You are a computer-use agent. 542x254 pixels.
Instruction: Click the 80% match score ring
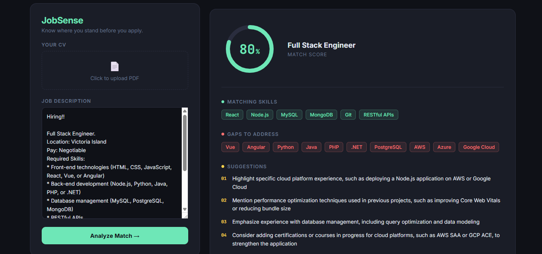[249, 49]
